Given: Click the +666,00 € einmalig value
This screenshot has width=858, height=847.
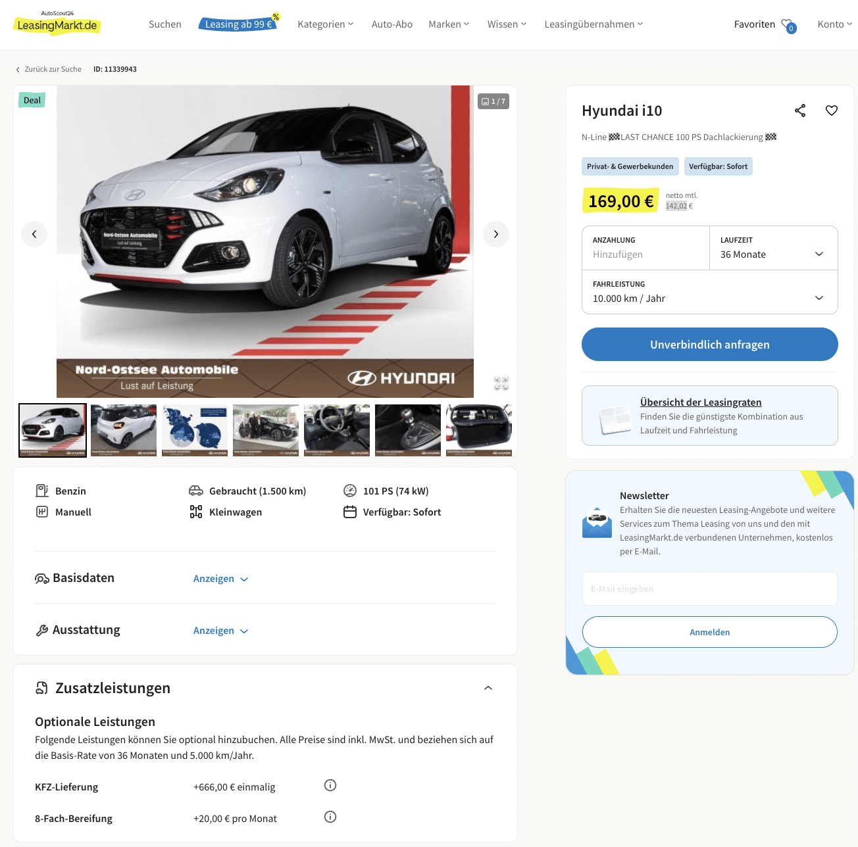Looking at the screenshot, I should (x=234, y=787).
